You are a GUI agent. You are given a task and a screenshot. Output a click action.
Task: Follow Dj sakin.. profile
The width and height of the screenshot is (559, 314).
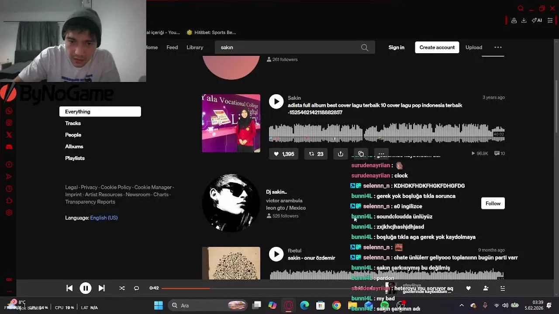493,204
